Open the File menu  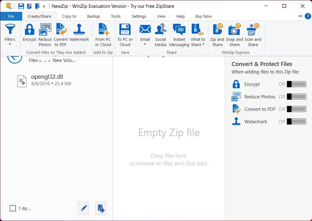click(x=11, y=16)
